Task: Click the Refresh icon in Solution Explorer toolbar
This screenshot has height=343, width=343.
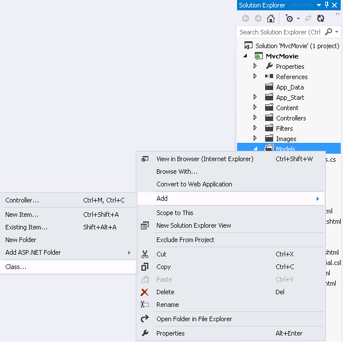Action: click(x=321, y=18)
